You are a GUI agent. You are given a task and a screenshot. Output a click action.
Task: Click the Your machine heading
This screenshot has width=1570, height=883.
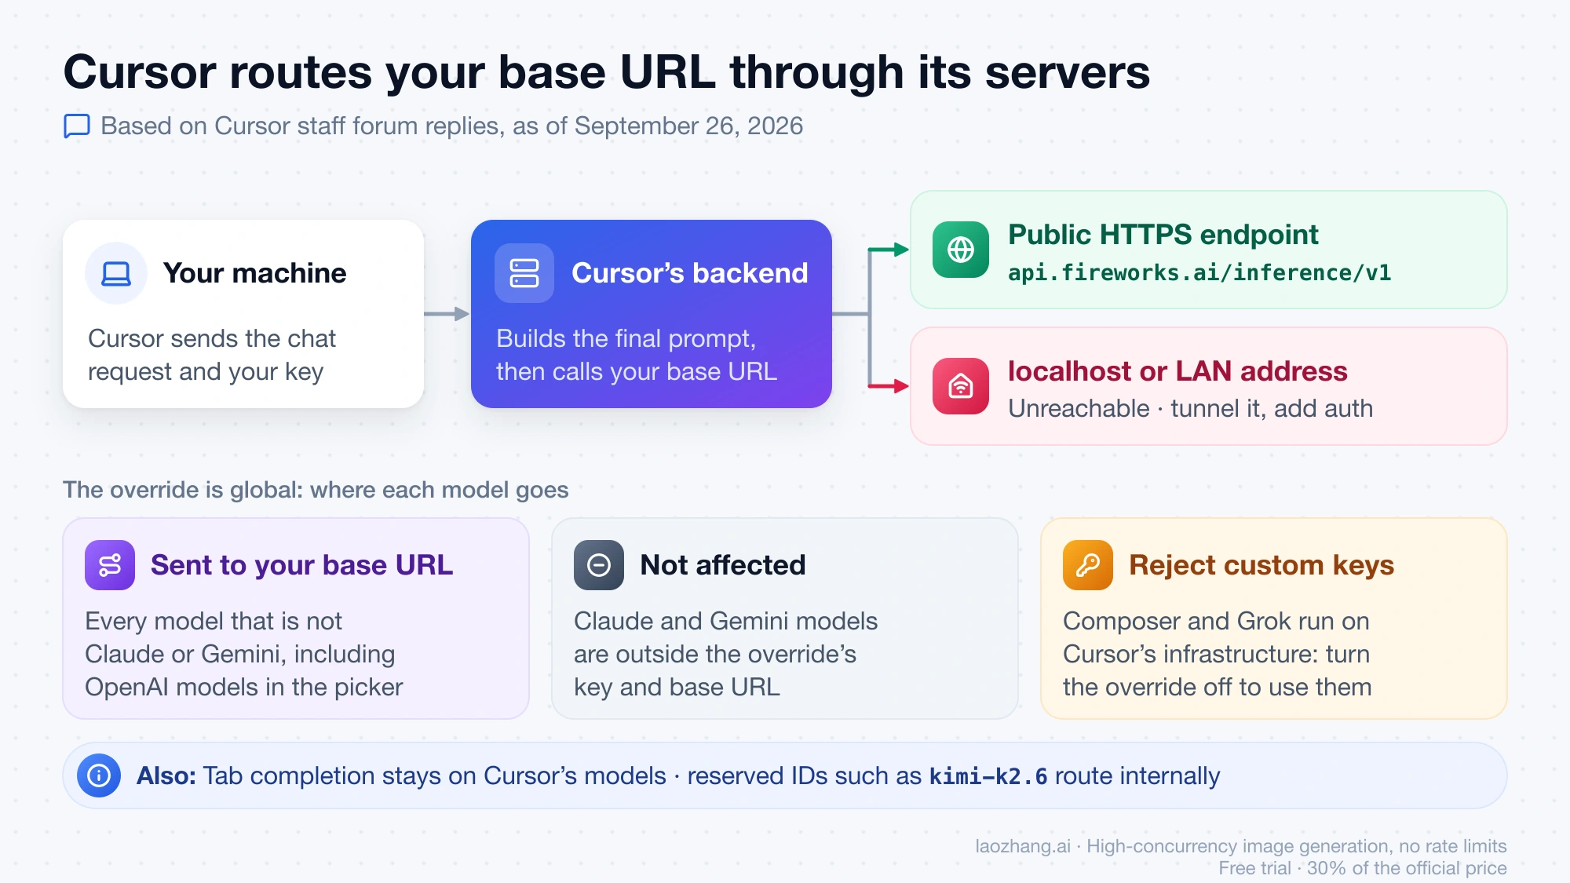pyautogui.click(x=255, y=273)
